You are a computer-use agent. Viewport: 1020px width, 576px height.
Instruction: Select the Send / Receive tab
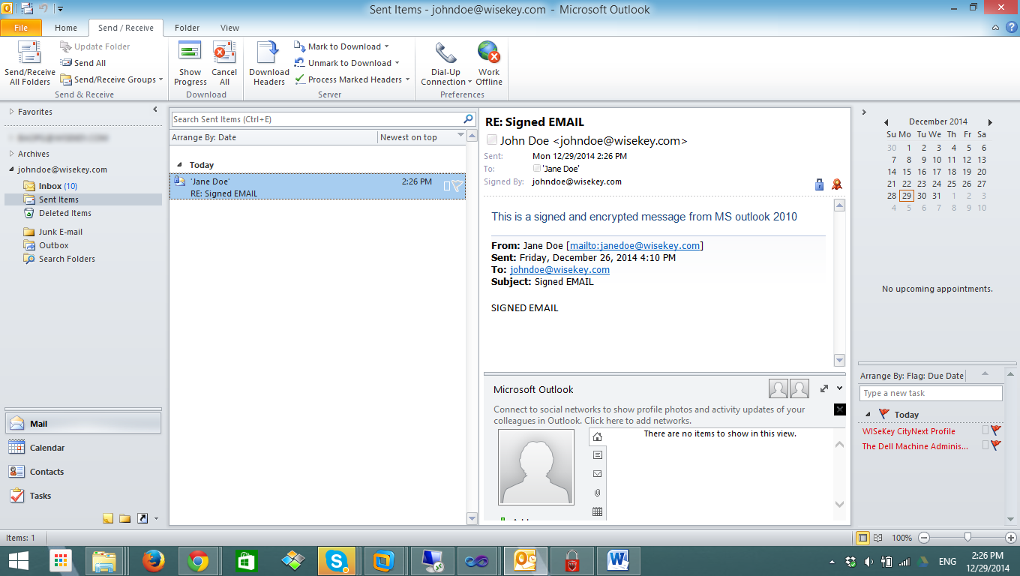click(x=126, y=28)
